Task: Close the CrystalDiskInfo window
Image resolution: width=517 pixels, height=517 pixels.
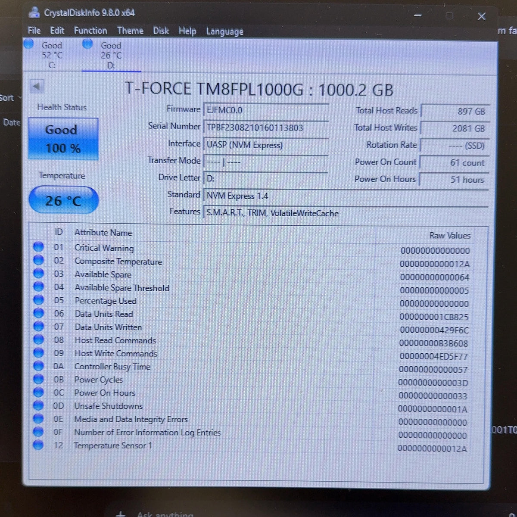Action: click(482, 16)
